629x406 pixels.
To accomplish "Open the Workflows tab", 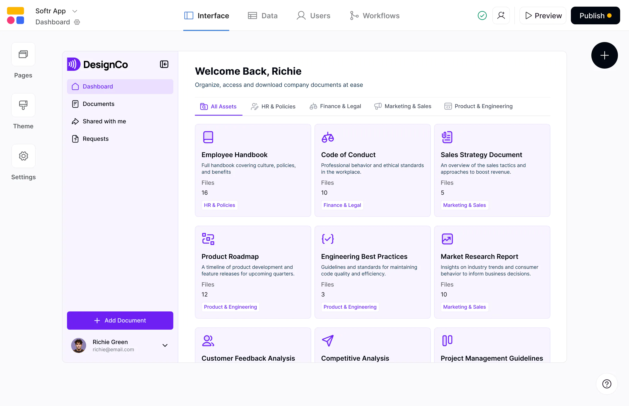I will click(374, 15).
